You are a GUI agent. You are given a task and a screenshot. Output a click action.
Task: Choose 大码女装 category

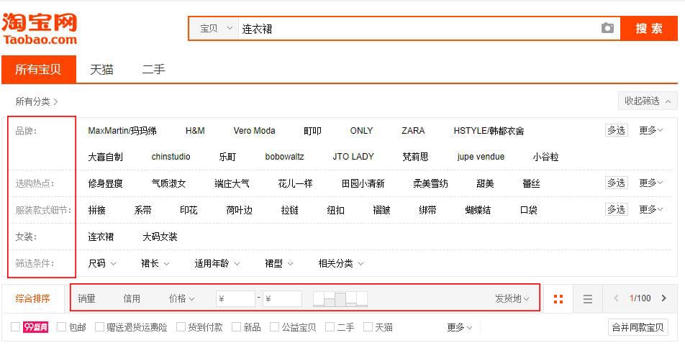tap(160, 237)
